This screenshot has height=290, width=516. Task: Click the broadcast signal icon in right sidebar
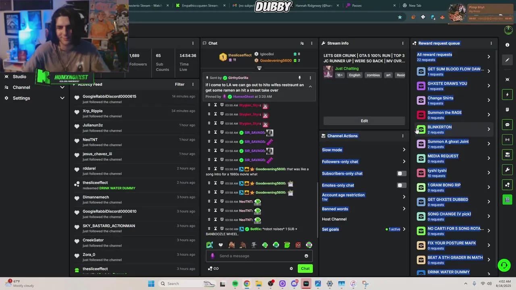click(x=508, y=140)
